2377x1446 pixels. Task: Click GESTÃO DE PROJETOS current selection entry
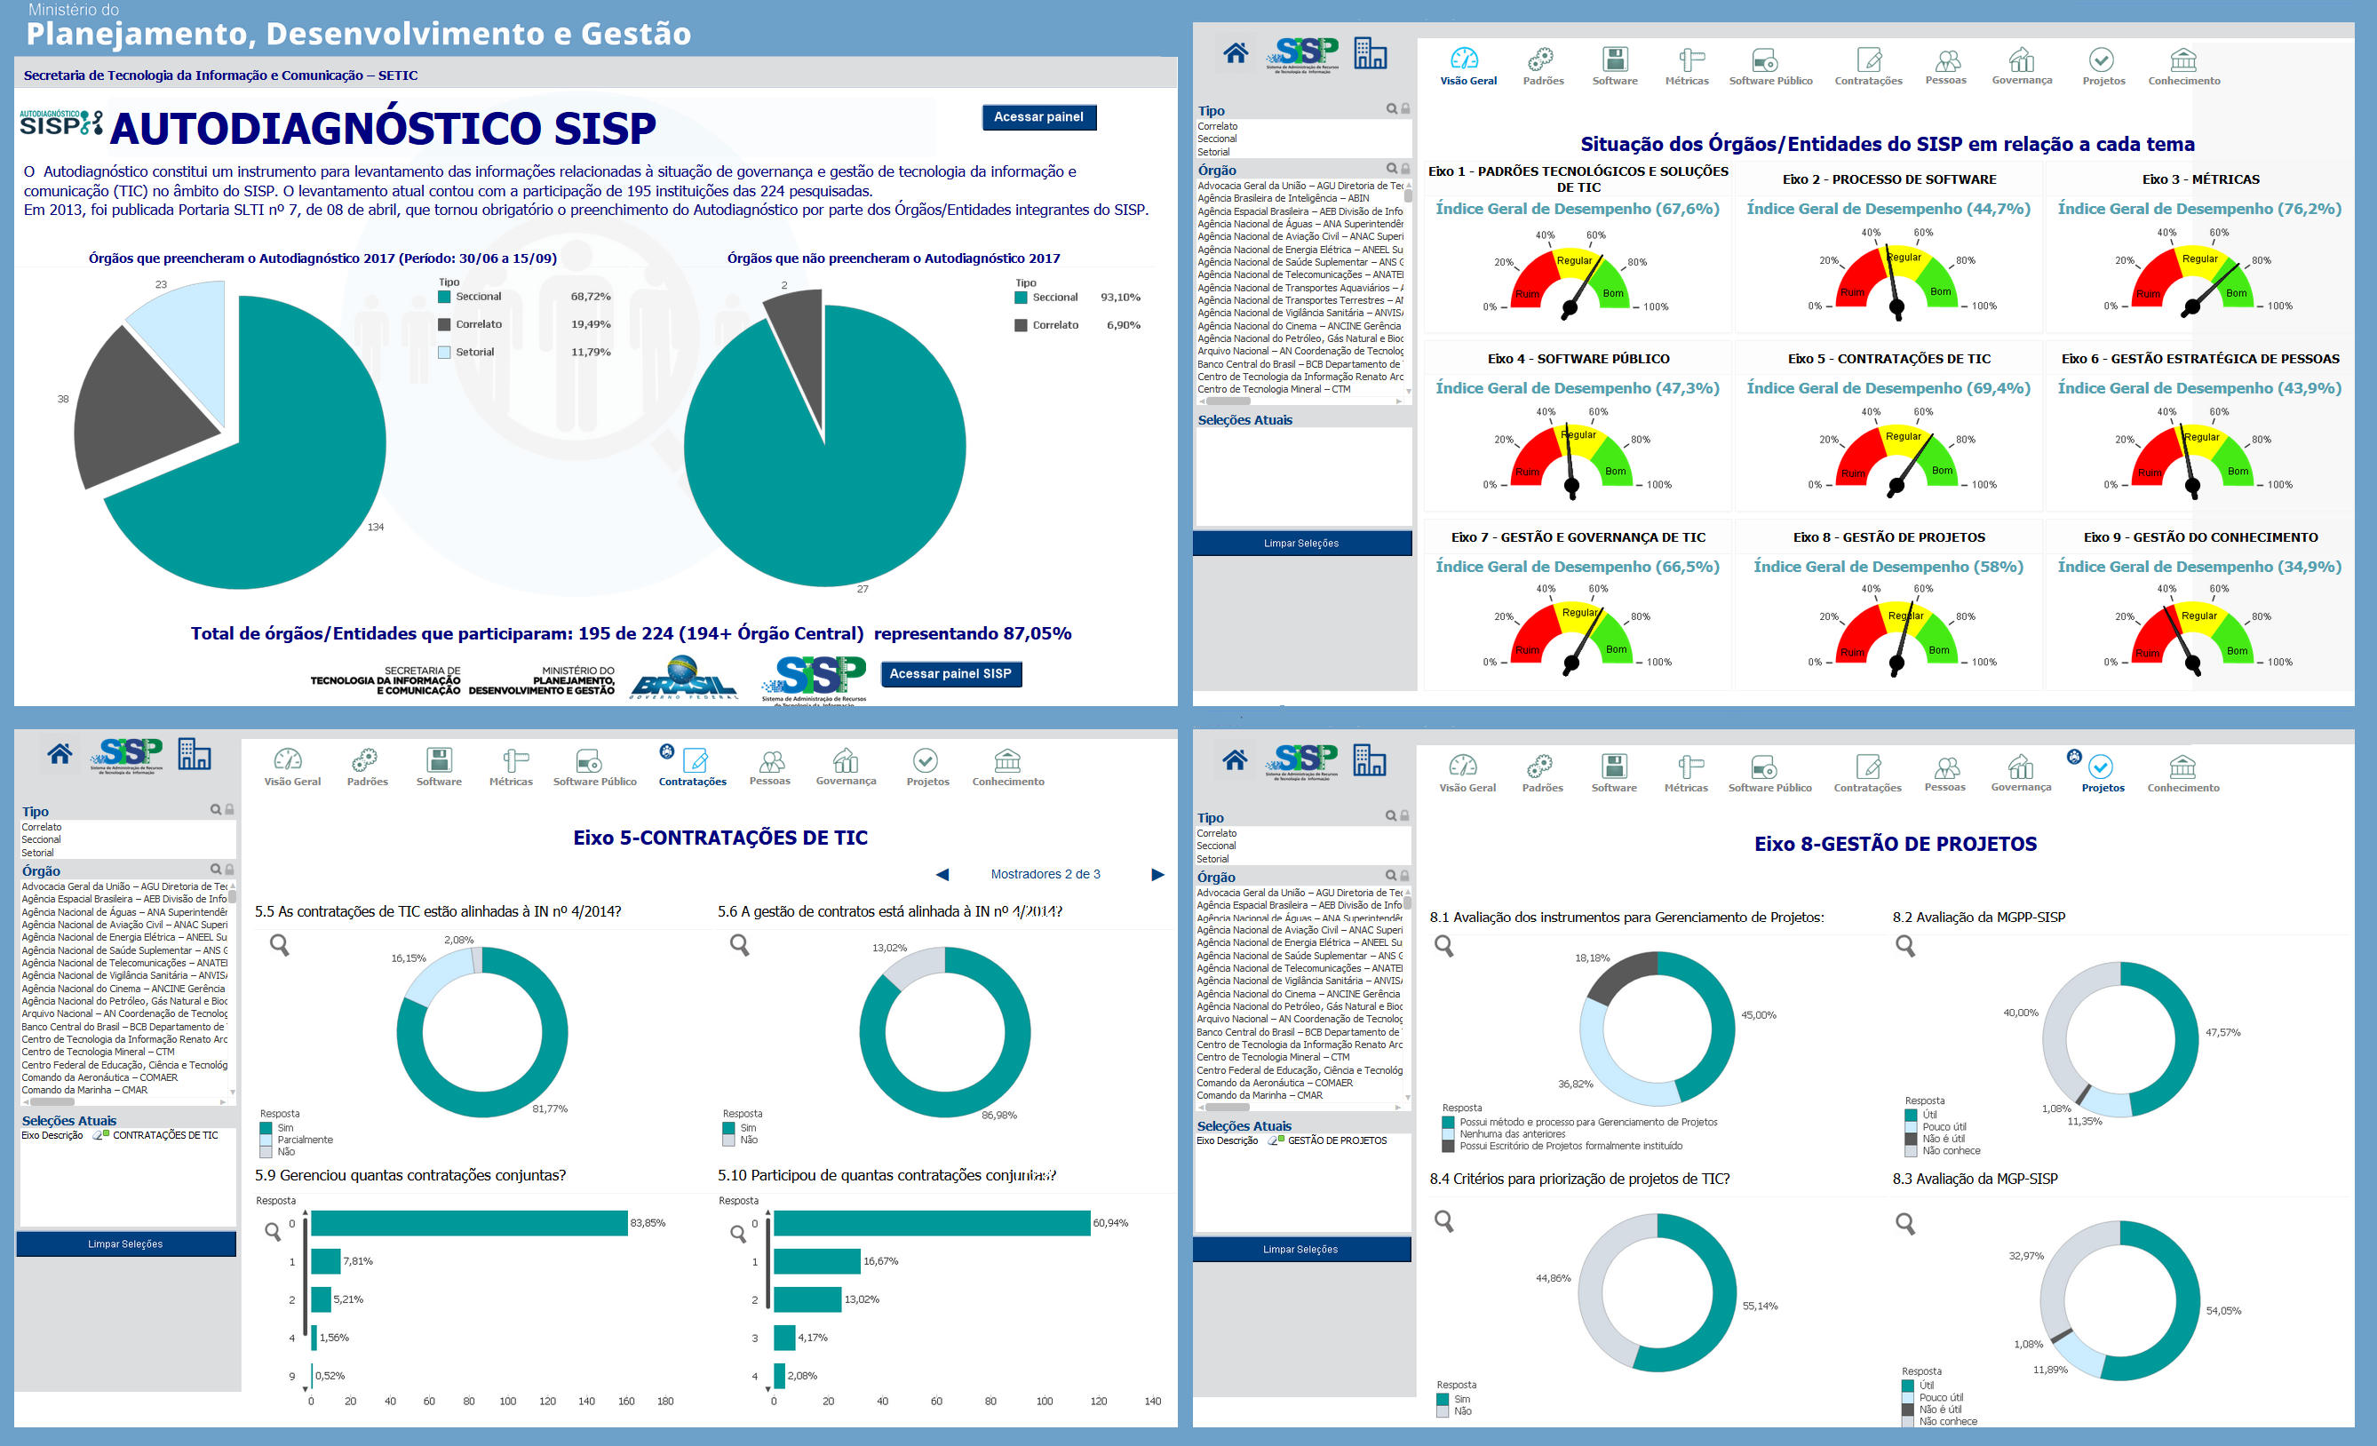[1337, 1140]
